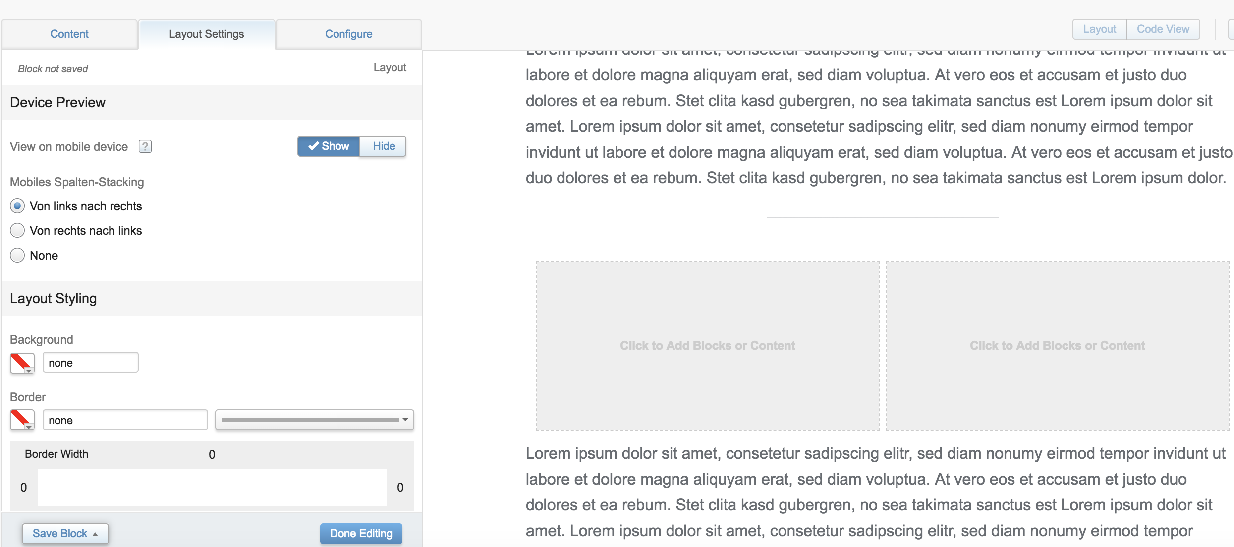Open the border style dropdown
Screen dimensions: 1234x547
[313, 420]
